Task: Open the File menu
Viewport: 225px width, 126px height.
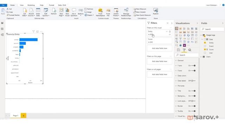Action: coord(3,5)
